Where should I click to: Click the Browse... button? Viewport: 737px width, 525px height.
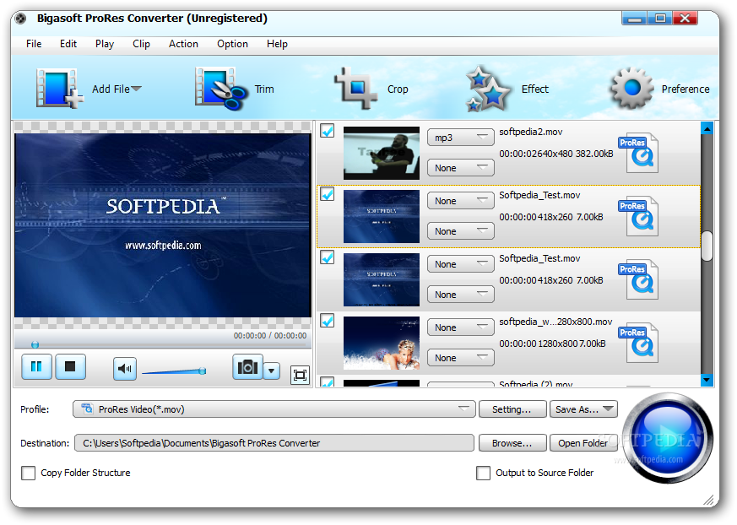point(512,443)
